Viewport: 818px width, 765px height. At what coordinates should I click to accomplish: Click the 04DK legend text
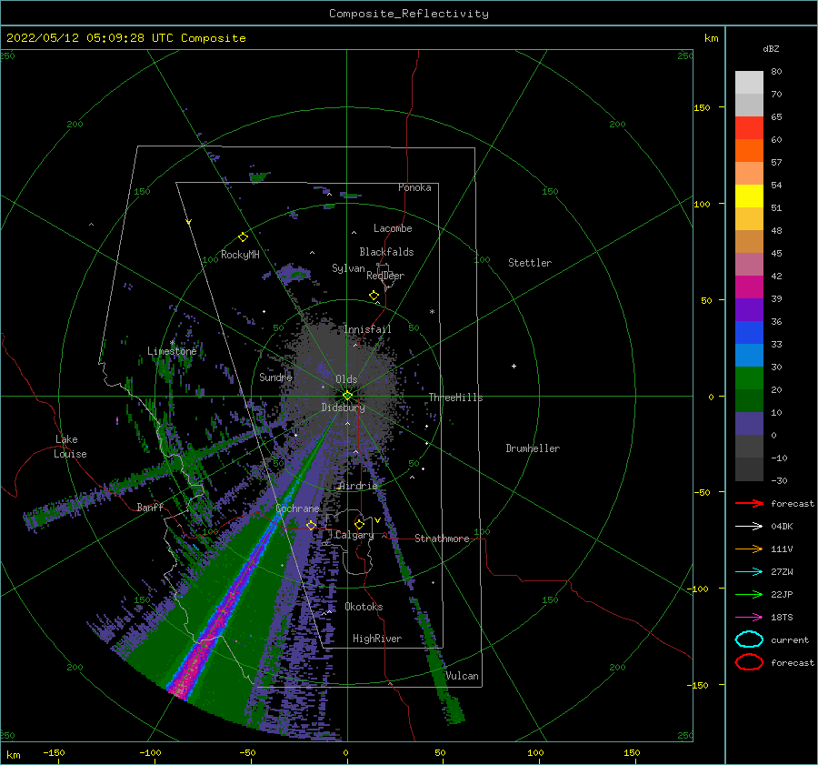782,527
